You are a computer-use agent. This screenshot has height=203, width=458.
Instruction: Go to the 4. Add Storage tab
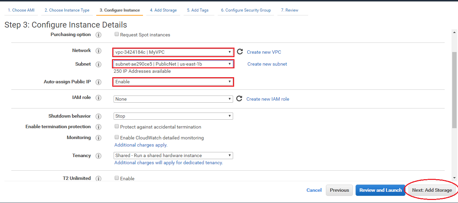[x=163, y=10]
